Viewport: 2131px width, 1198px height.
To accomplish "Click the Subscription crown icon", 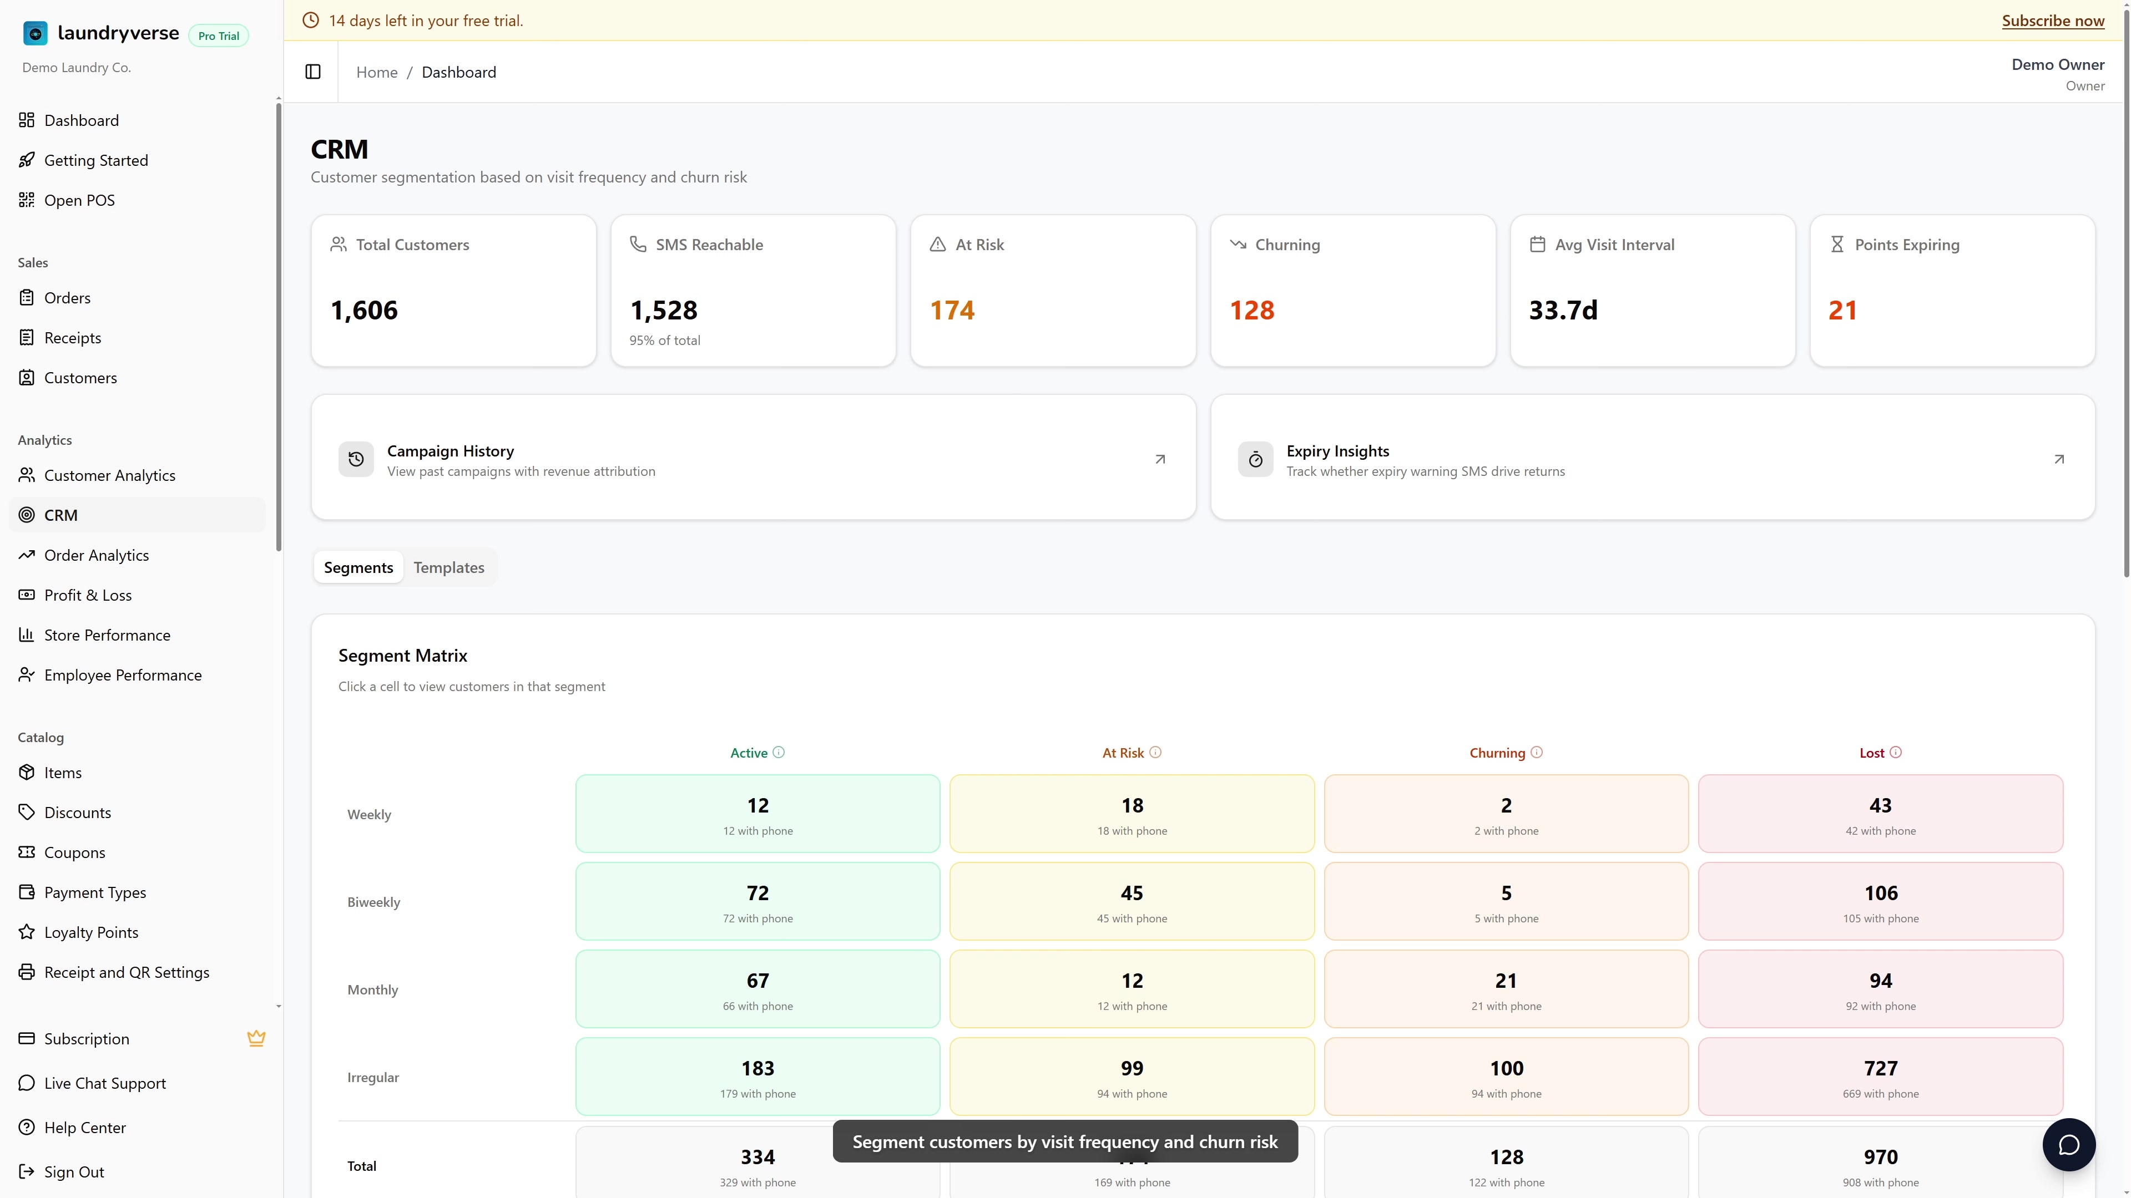I will click(256, 1038).
